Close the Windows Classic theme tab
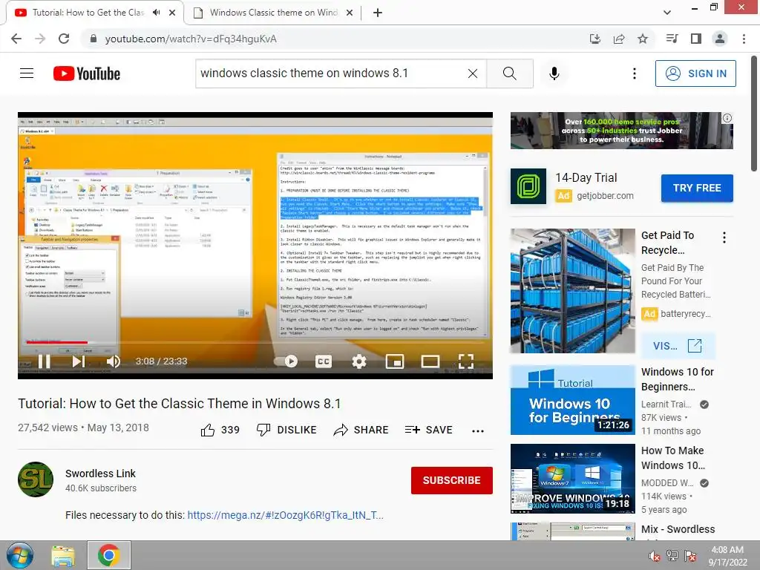 (350, 13)
